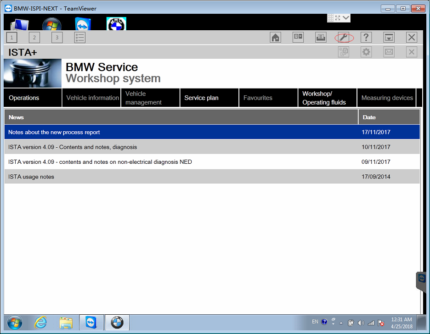Click the blue help icon in system tray
The width and height of the screenshot is (430, 334).
[x=324, y=322]
